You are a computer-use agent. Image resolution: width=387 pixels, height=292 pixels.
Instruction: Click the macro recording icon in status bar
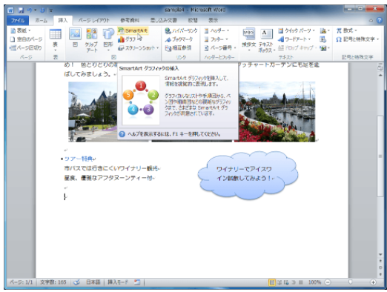(x=137, y=282)
